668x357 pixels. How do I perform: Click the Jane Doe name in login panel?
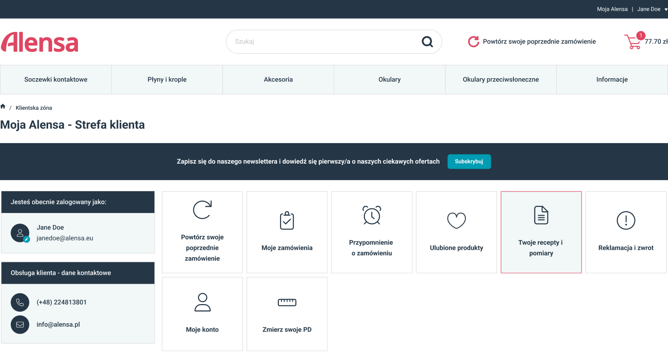click(50, 228)
